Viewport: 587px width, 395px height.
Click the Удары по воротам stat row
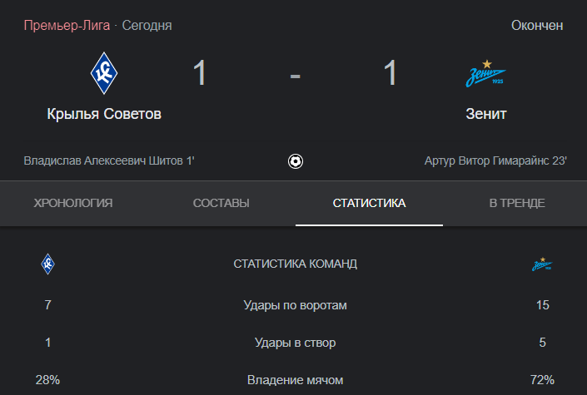(x=296, y=305)
